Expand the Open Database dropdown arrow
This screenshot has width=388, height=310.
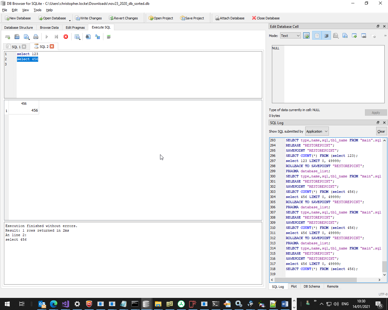point(69,20)
